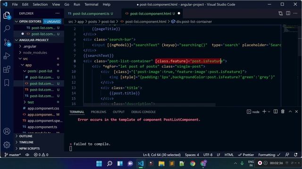
Task: Open the terminal launch profile dropdown arrow
Action: [269, 112]
